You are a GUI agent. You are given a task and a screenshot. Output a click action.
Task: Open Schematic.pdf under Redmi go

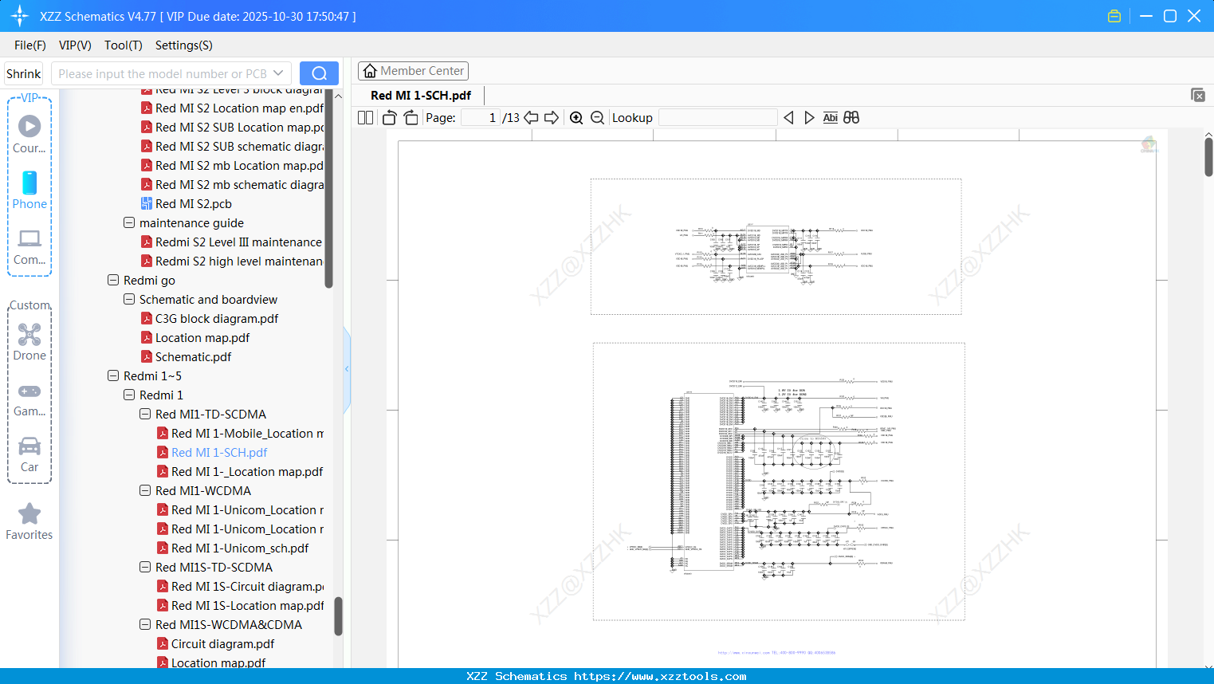click(193, 357)
